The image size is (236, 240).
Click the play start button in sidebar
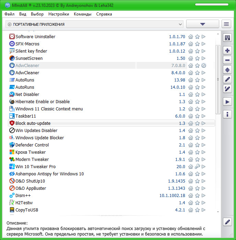[x=227, y=101]
